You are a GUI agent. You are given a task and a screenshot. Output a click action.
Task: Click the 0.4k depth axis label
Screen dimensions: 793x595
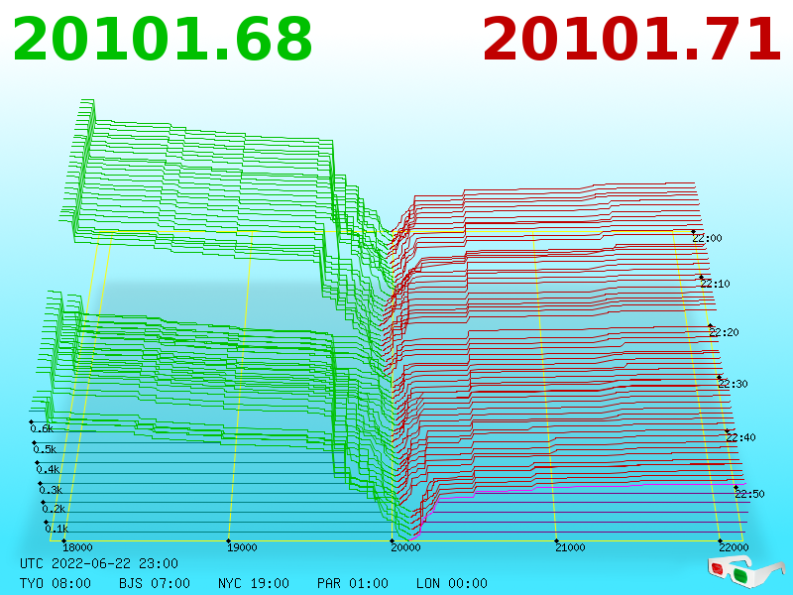[48, 469]
